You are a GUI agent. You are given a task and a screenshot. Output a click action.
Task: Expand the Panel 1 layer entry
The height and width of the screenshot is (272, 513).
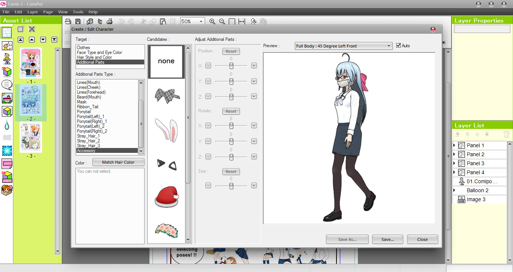click(454, 145)
